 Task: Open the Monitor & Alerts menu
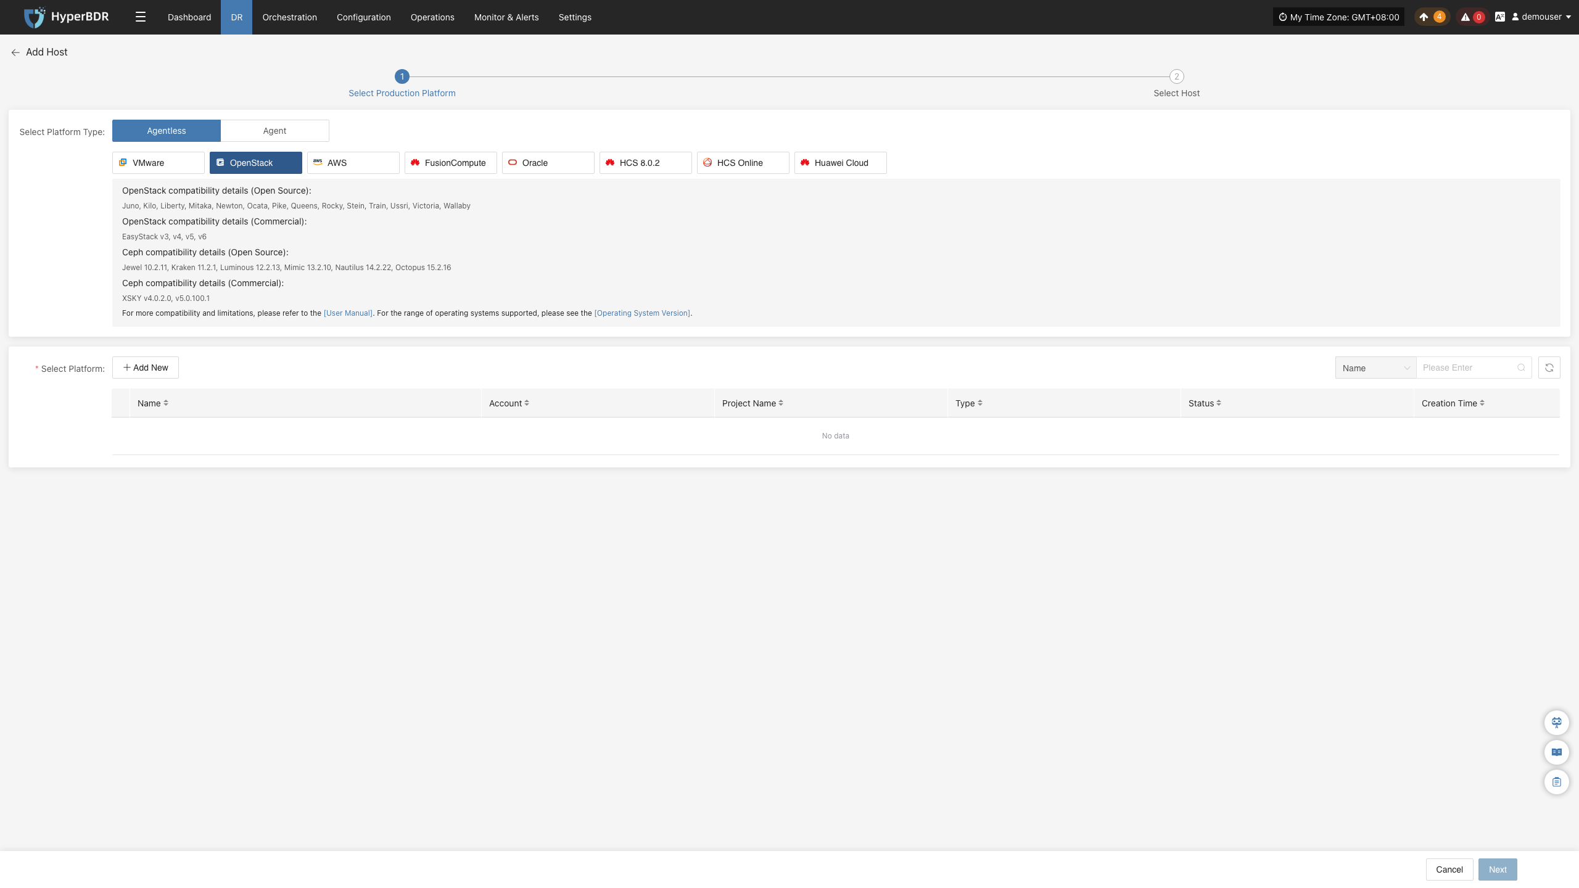(506, 17)
